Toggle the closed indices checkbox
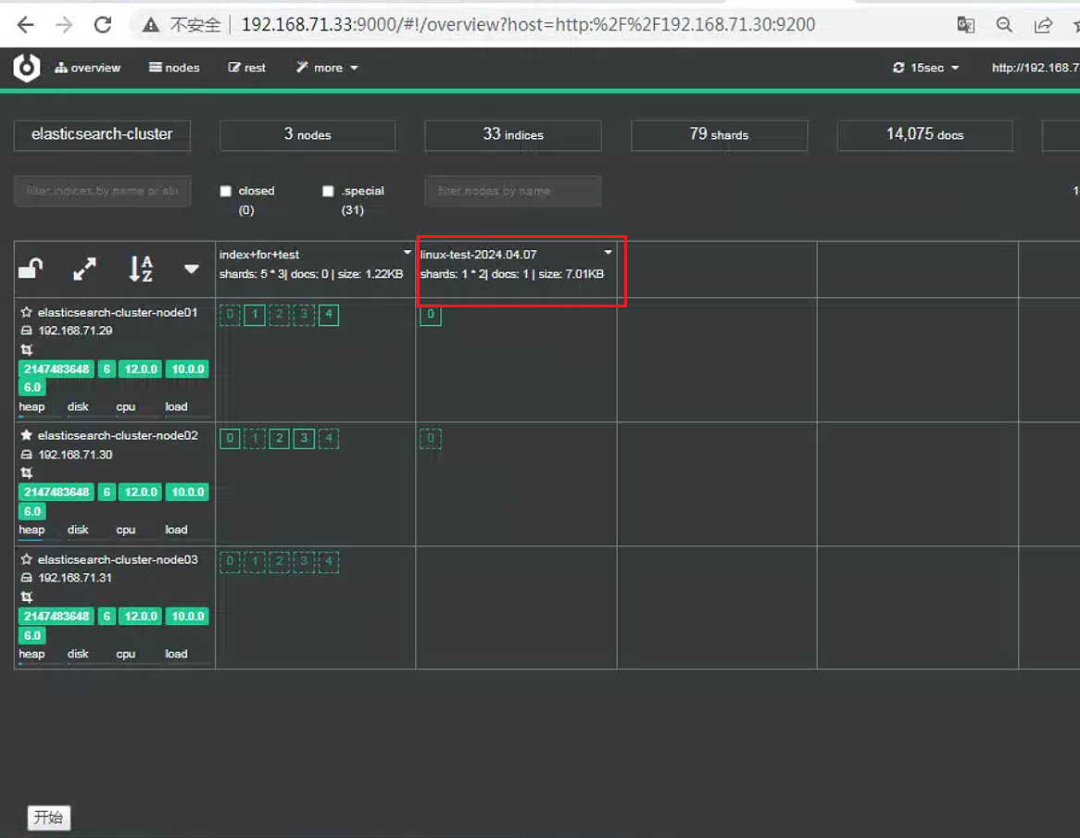The height and width of the screenshot is (838, 1080). [x=225, y=191]
